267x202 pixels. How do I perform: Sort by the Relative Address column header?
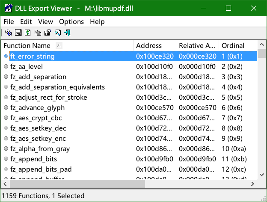tap(197, 46)
